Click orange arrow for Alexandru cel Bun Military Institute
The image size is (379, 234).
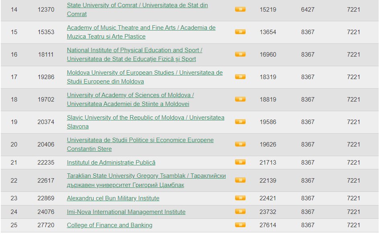tap(240, 198)
